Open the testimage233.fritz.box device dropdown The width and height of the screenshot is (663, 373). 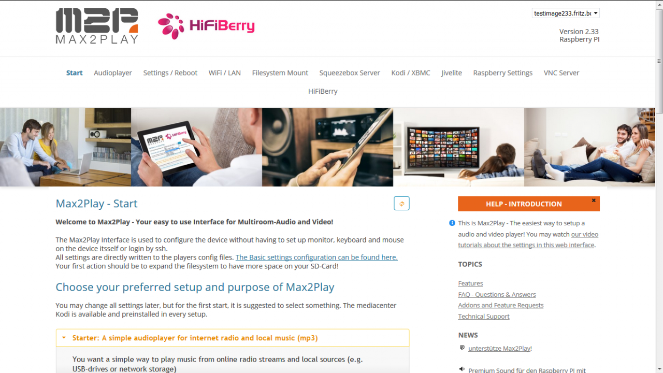[566, 13]
